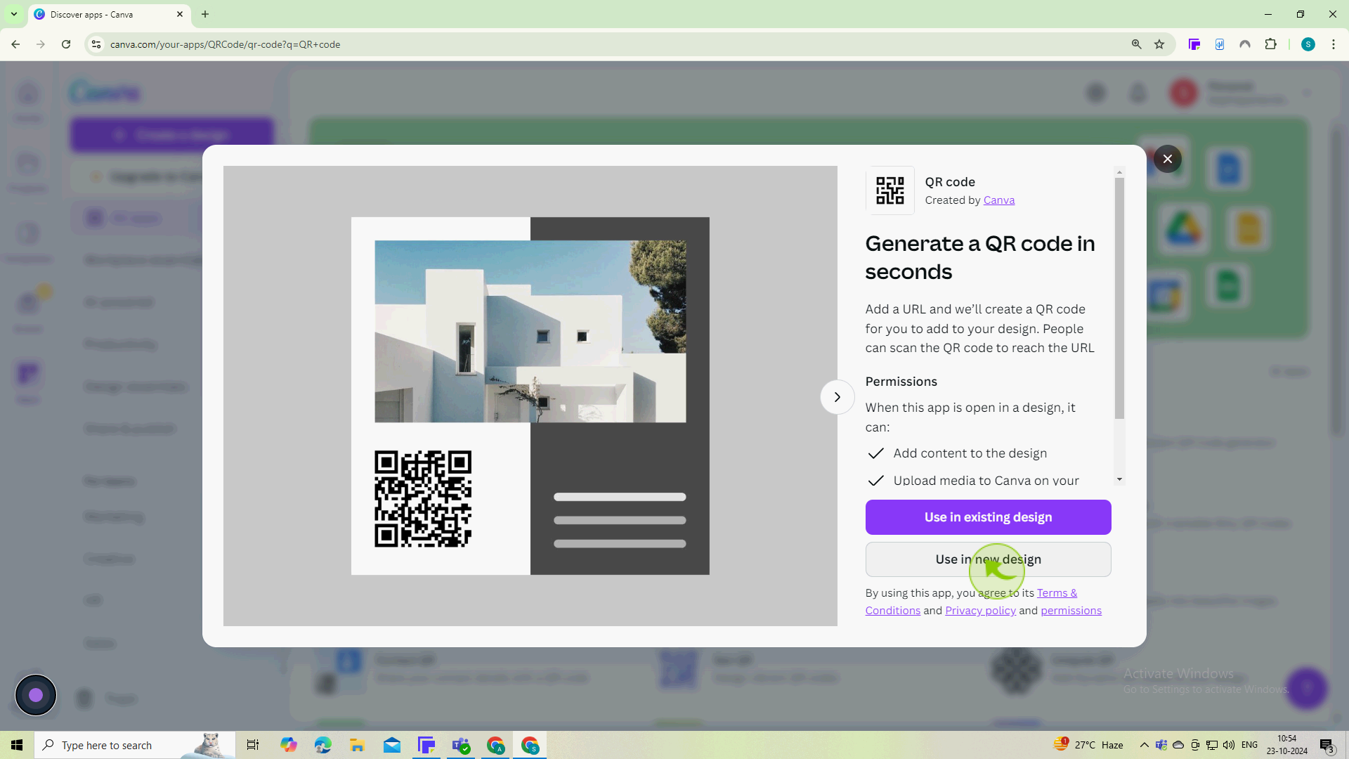Image resolution: width=1349 pixels, height=759 pixels.
Task: Open the zoom magnifier in address bar
Action: tap(1136, 44)
